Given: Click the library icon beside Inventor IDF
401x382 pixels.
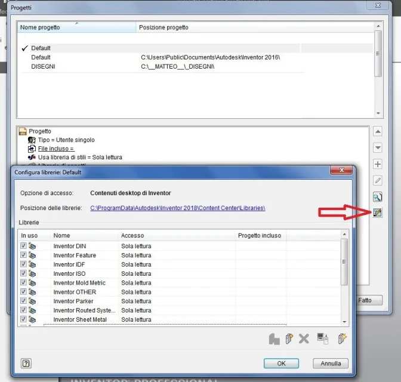Looking at the screenshot, I should (x=32, y=264).
